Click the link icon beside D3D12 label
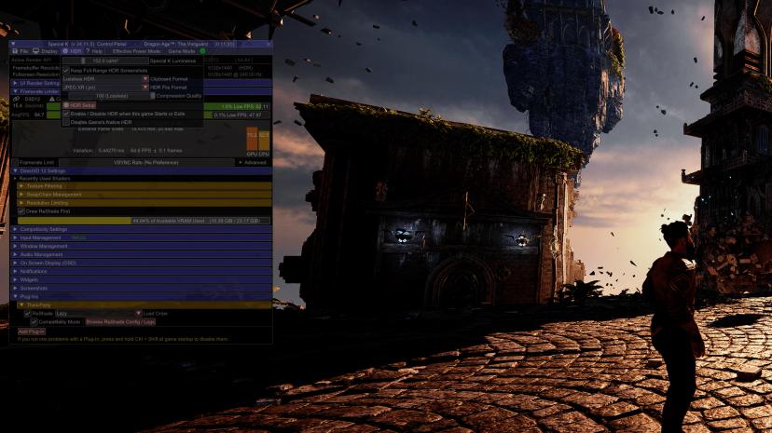 click(x=16, y=98)
